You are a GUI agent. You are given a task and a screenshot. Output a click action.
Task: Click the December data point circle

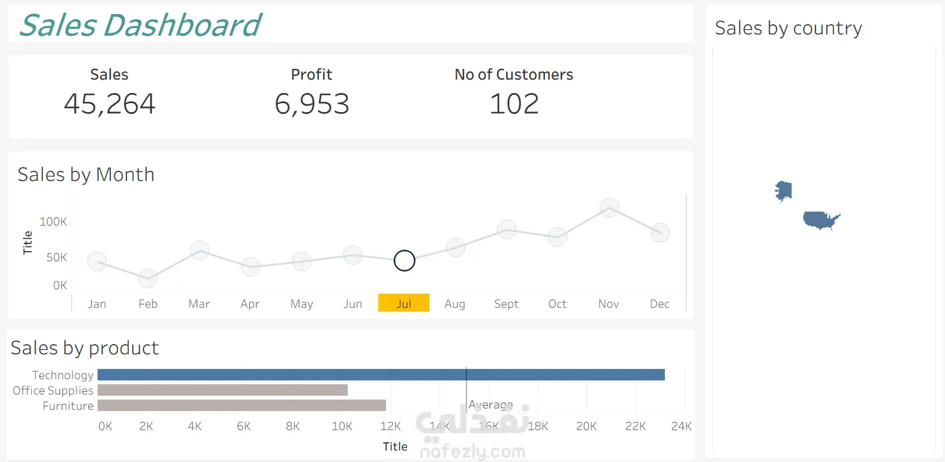[x=660, y=232]
